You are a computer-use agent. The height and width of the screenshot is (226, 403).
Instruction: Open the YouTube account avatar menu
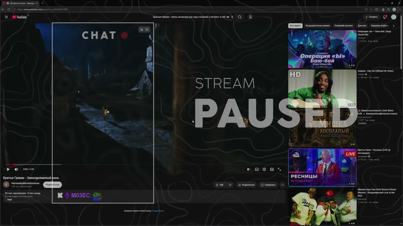pyautogui.click(x=394, y=17)
